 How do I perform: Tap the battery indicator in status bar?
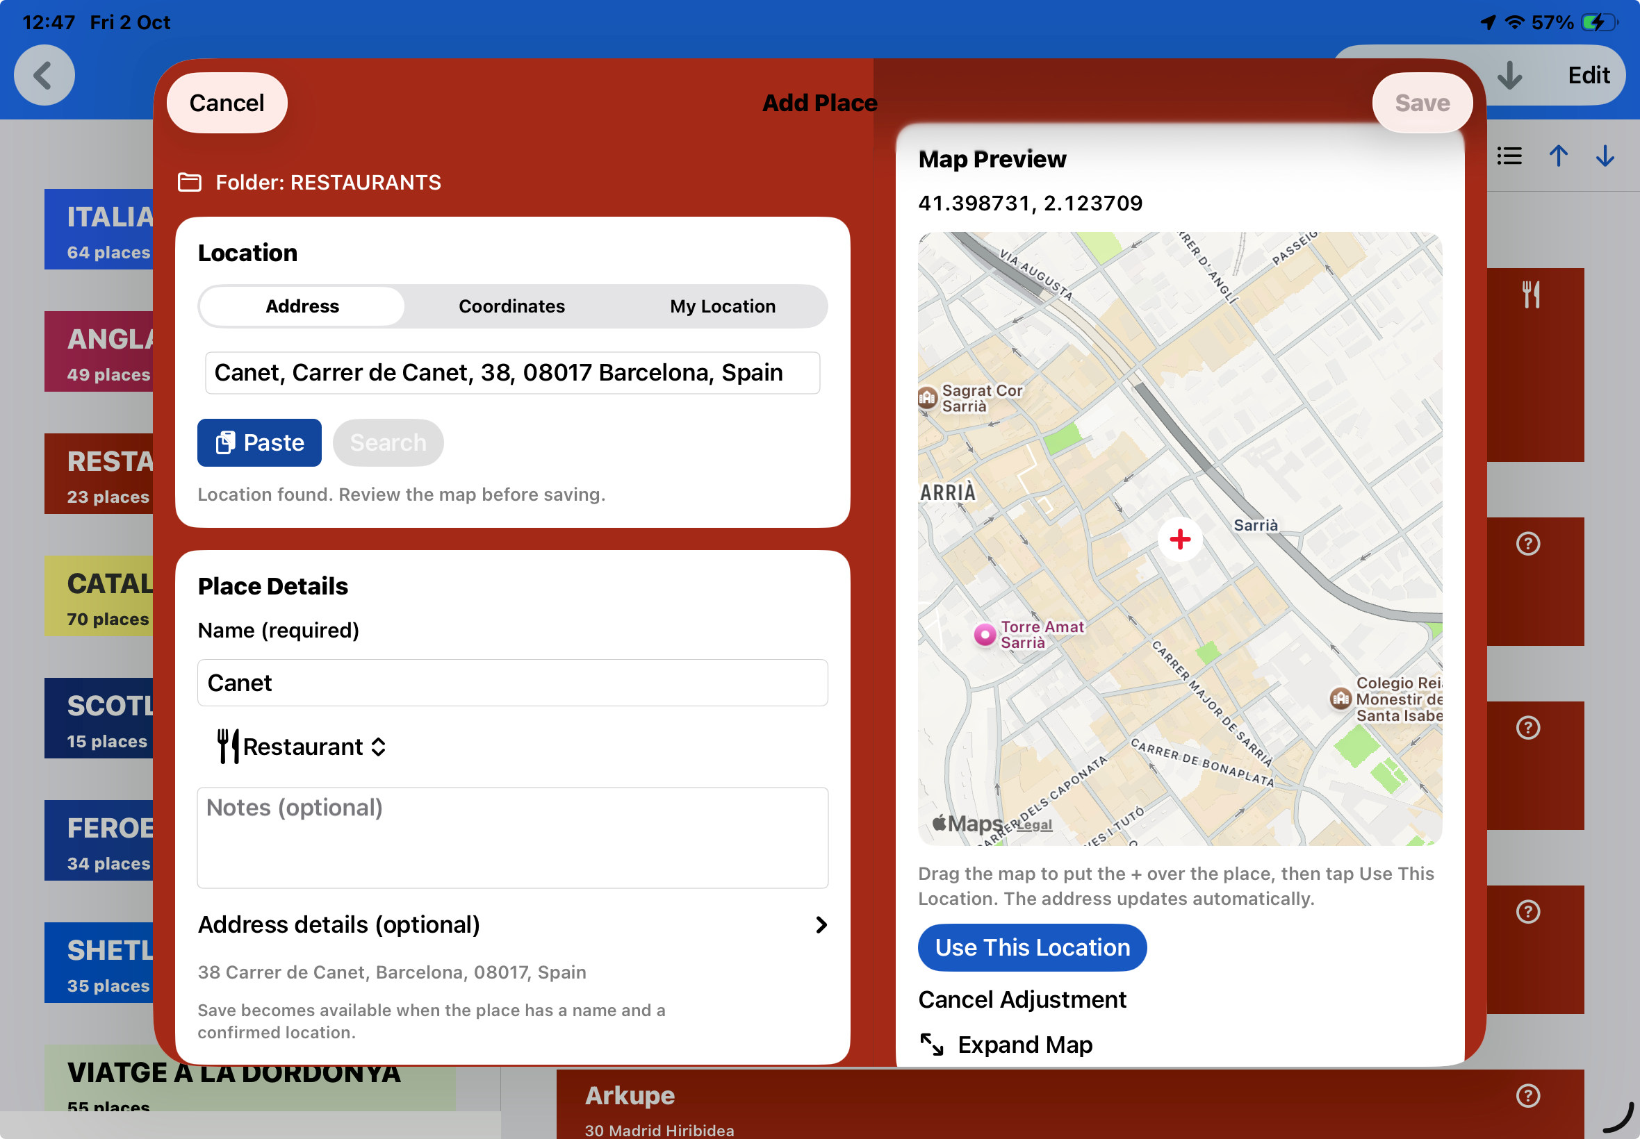pos(1598,23)
